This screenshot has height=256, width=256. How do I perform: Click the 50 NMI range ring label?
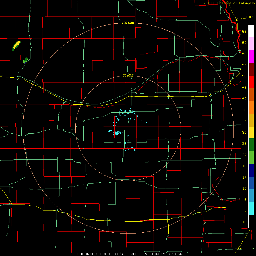click(x=128, y=76)
